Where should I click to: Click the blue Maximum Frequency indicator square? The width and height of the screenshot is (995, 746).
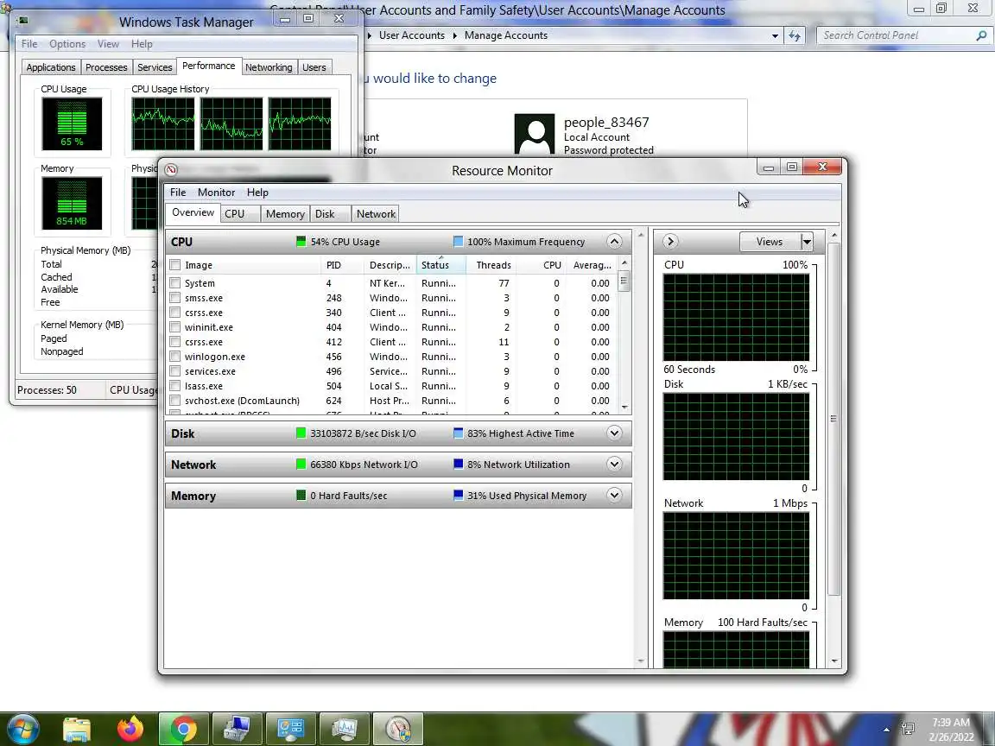pyautogui.click(x=458, y=241)
